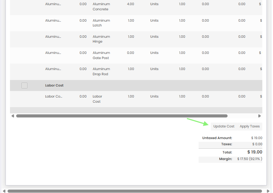Click the table's left scroll arrow
Screen dimensions: 273x193
coord(12,116)
